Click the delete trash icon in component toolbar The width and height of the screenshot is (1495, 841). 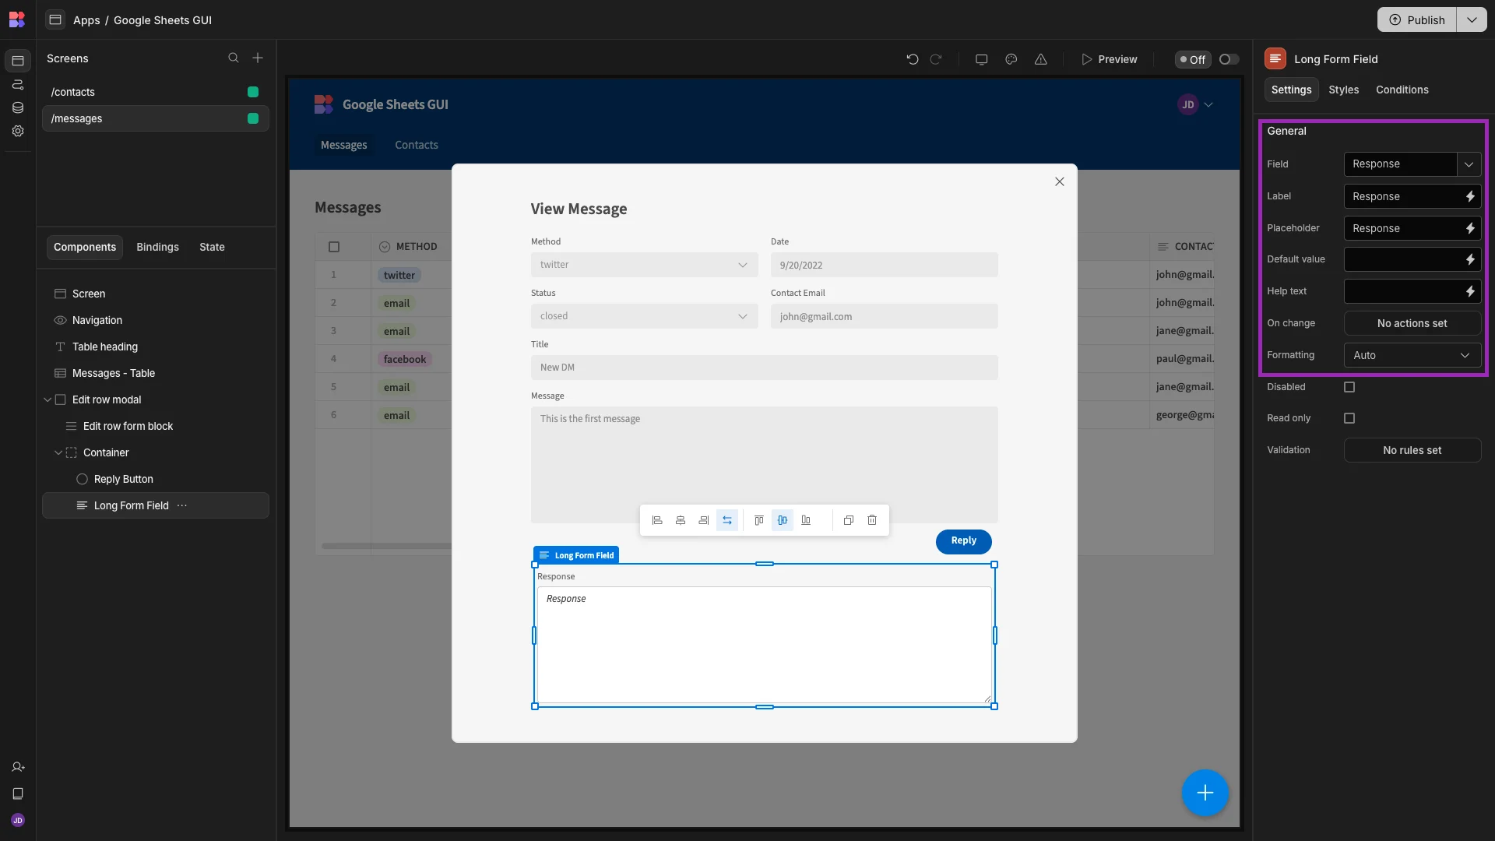click(x=872, y=520)
